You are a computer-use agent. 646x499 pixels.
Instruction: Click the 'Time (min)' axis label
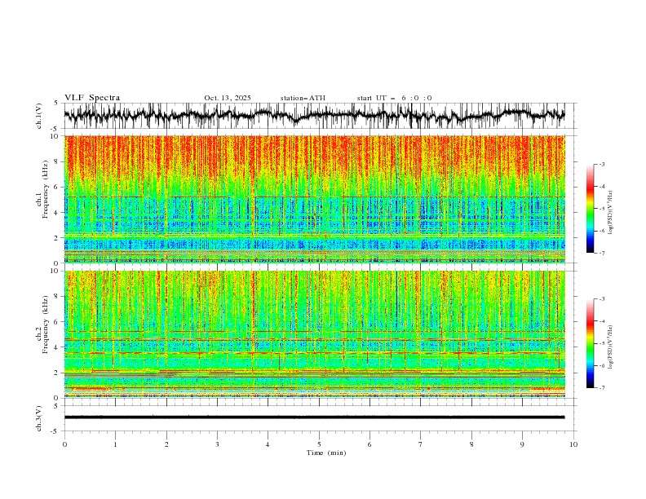coord(326,453)
